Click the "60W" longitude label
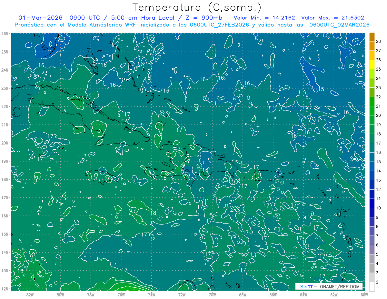Image resolution: width=387 pixels, height=299 pixels. click(x=364, y=294)
